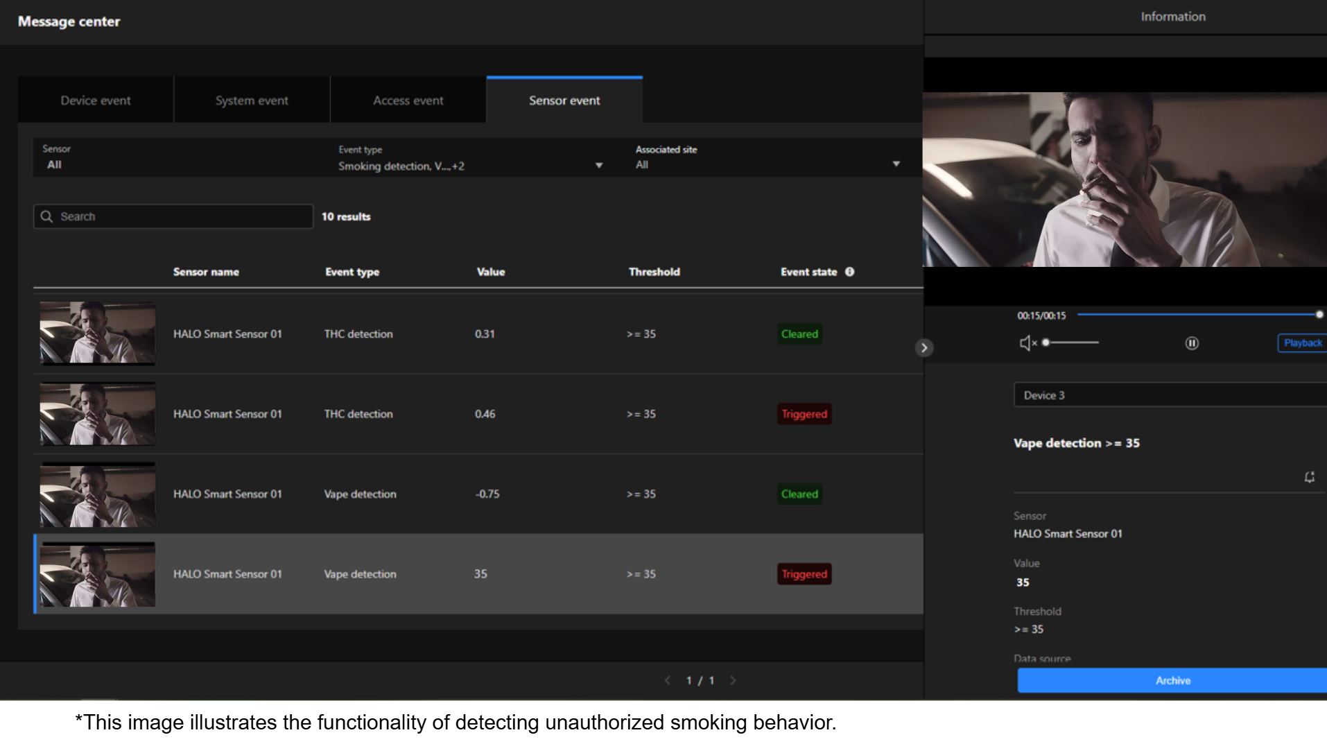
Task: Go to the next results page
Action: (733, 680)
